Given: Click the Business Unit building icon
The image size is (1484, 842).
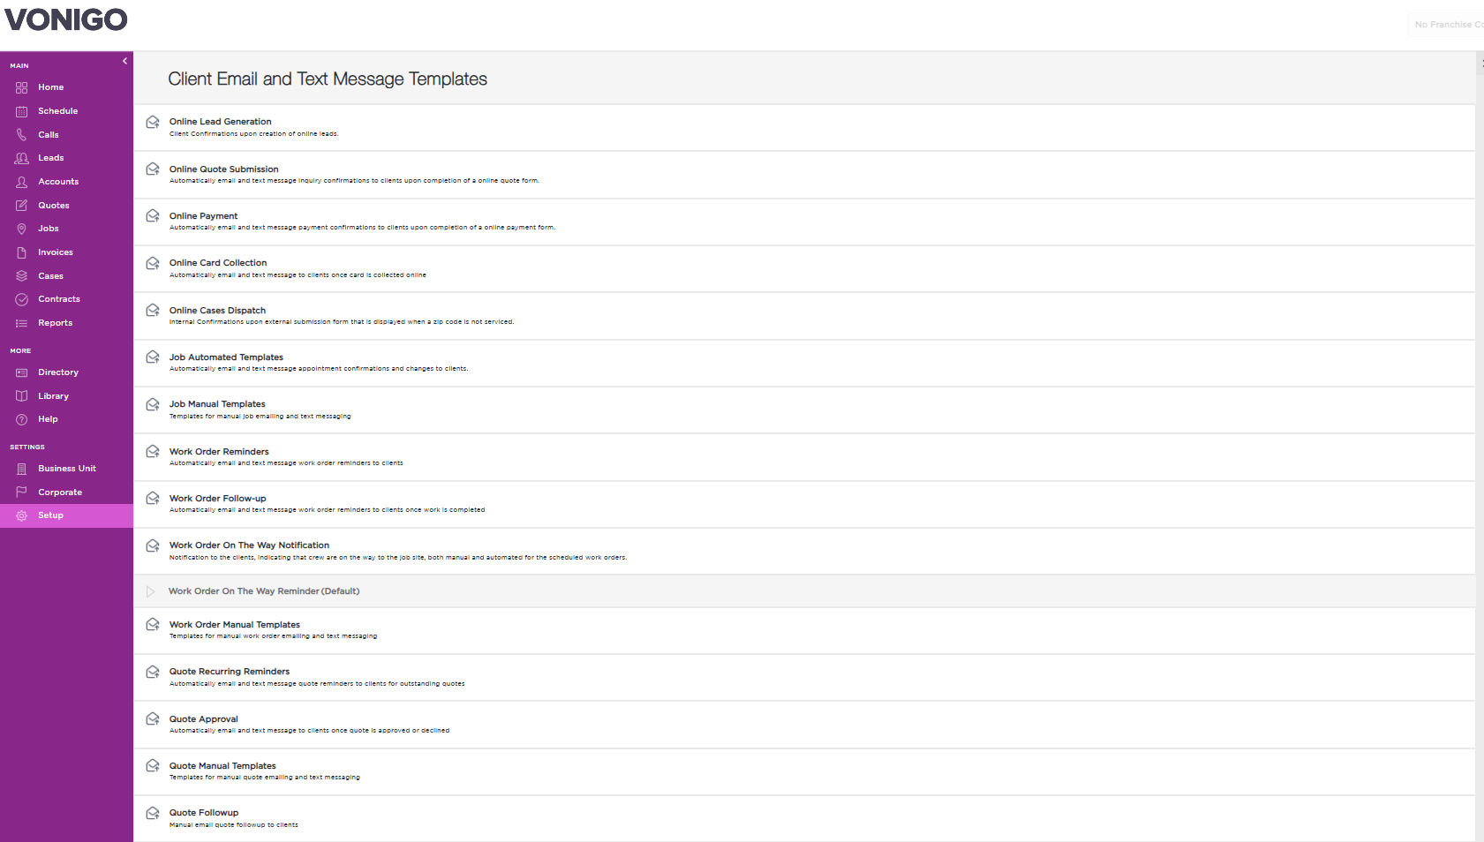Looking at the screenshot, I should [21, 469].
